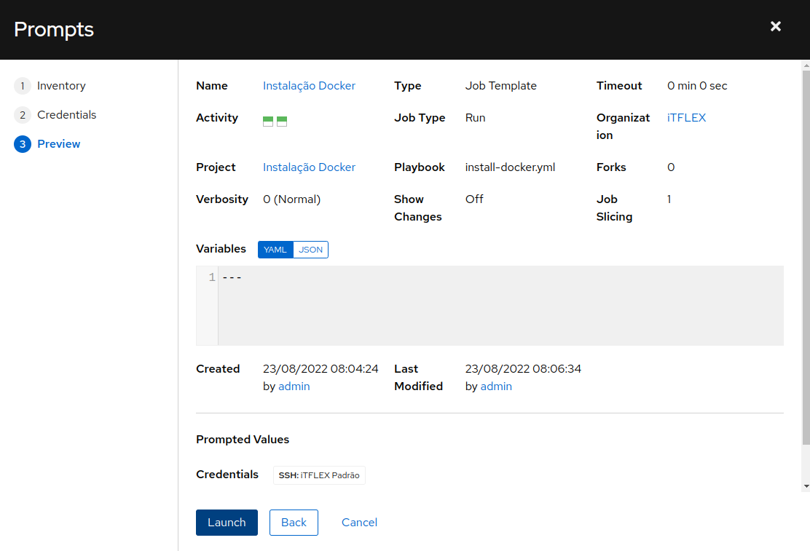Close the Prompts dialog with the X icon
This screenshot has width=810, height=551.
[x=775, y=26]
